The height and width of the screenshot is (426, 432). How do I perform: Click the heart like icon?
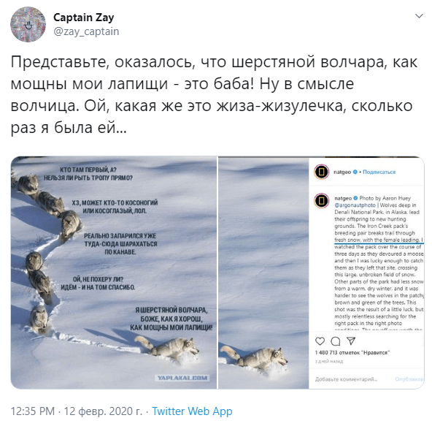[320, 341]
